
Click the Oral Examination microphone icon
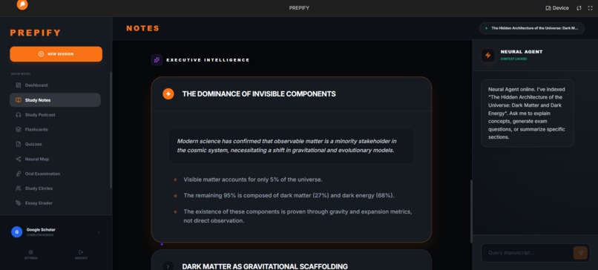[x=19, y=174]
